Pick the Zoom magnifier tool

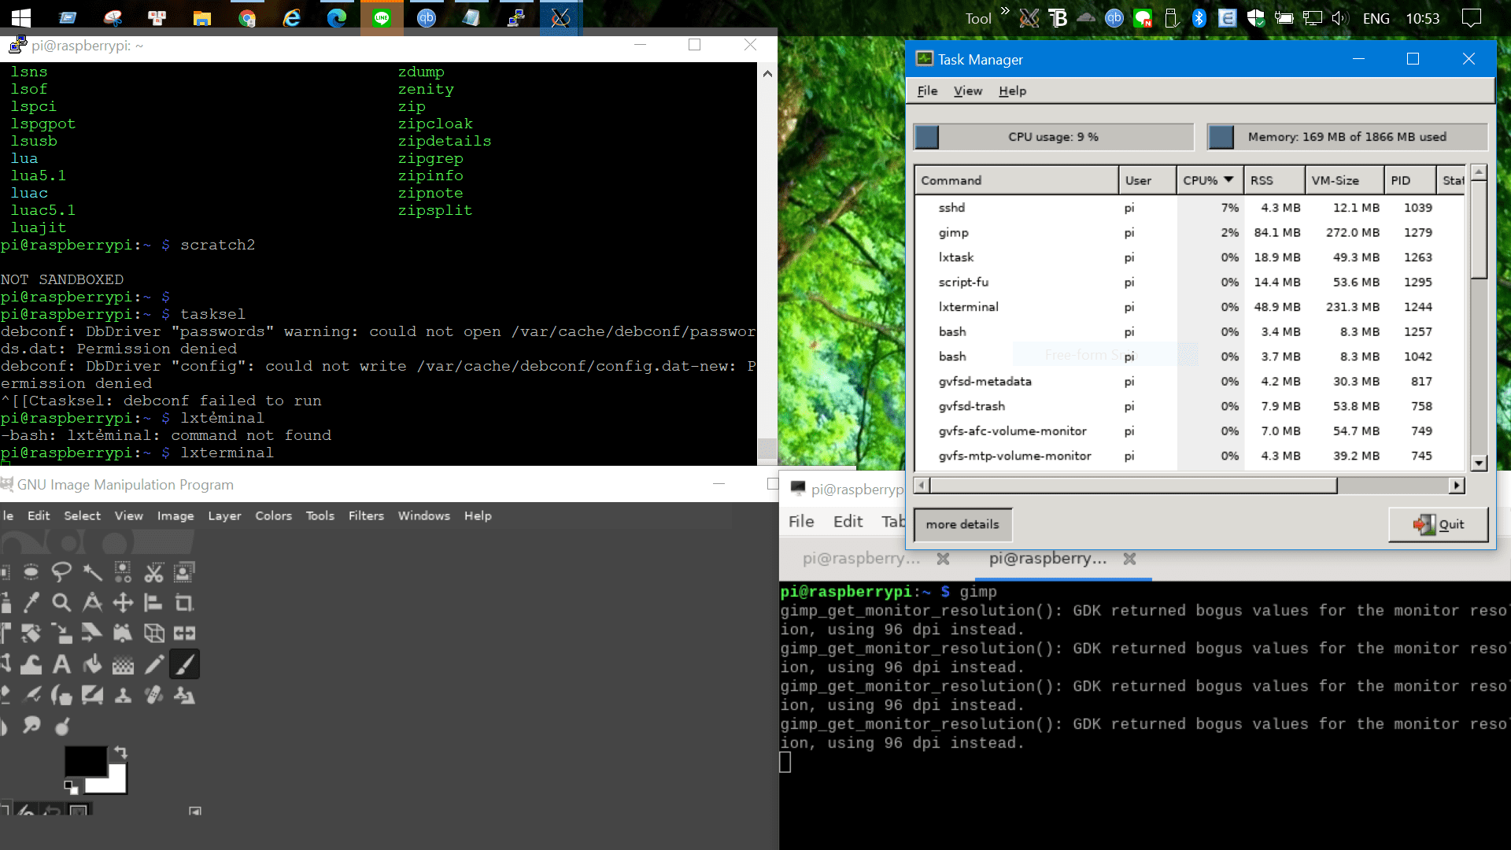point(61,603)
